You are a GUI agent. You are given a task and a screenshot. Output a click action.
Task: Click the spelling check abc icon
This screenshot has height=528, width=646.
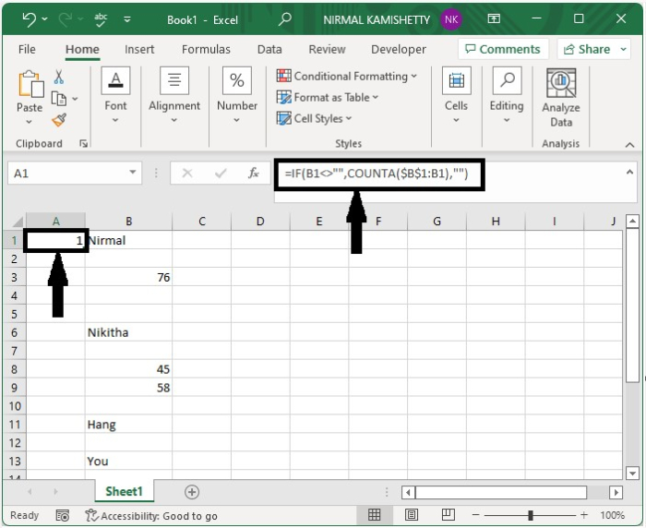(101, 19)
